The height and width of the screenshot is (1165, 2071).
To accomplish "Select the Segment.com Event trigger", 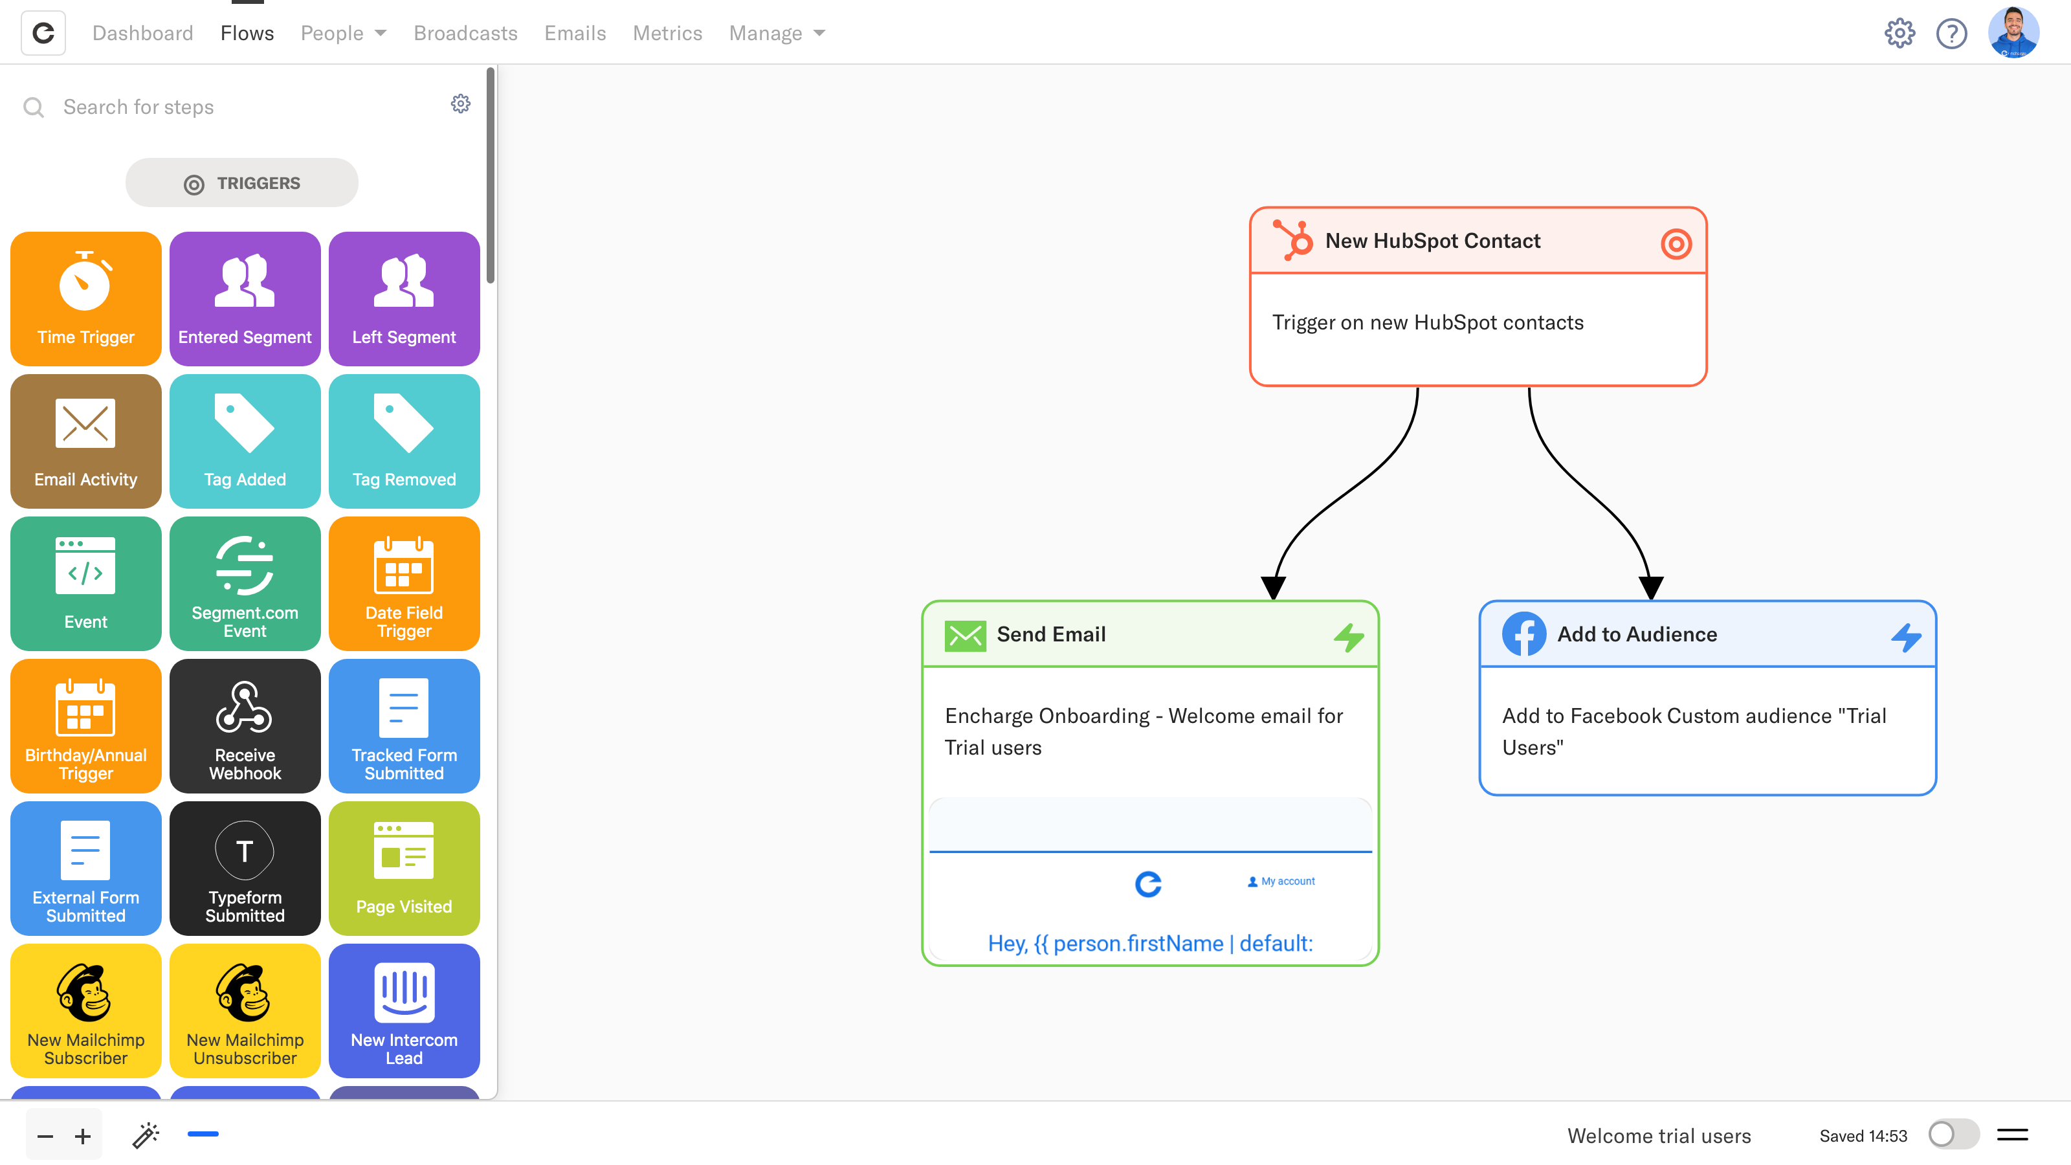I will pos(245,583).
